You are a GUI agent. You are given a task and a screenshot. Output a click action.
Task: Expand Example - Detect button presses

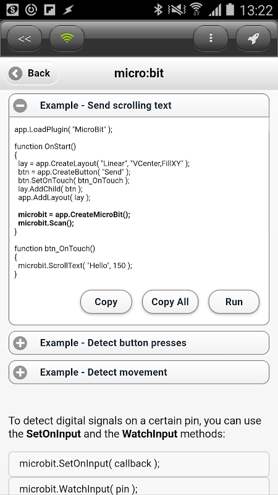[139, 343]
